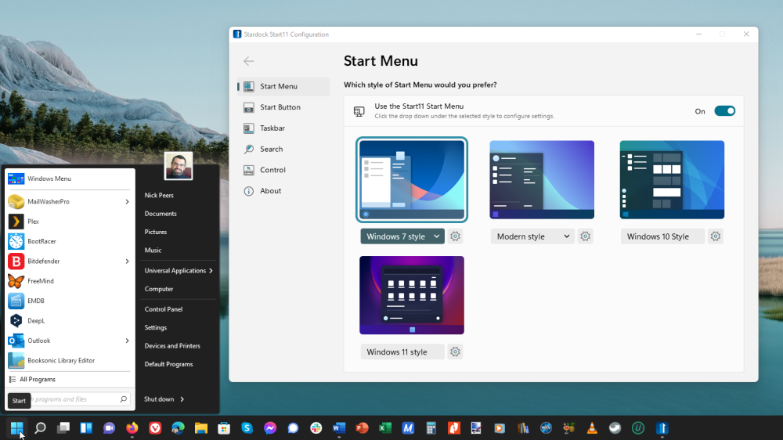Screen dimensions: 783x440
Task: Launch Plex from the start menu
Action: (x=34, y=222)
